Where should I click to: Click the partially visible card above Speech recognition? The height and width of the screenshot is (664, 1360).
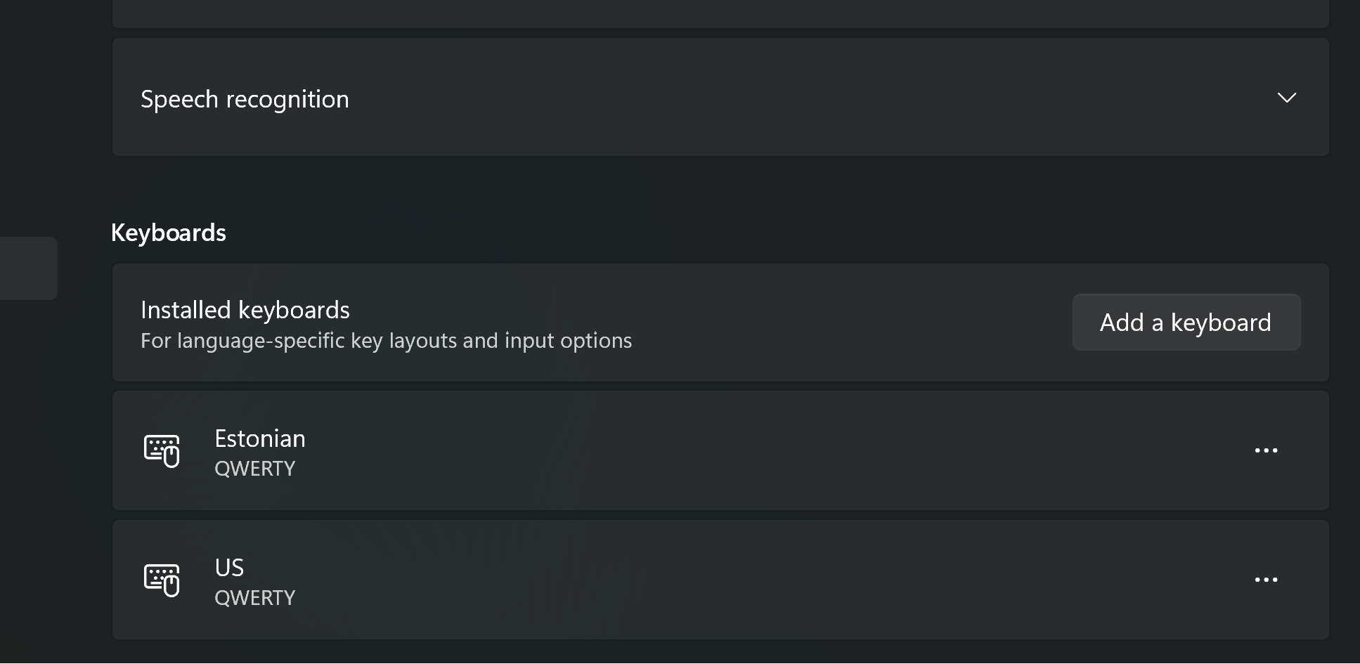pos(720,13)
